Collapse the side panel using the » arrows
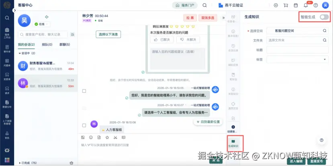 [223, 18]
